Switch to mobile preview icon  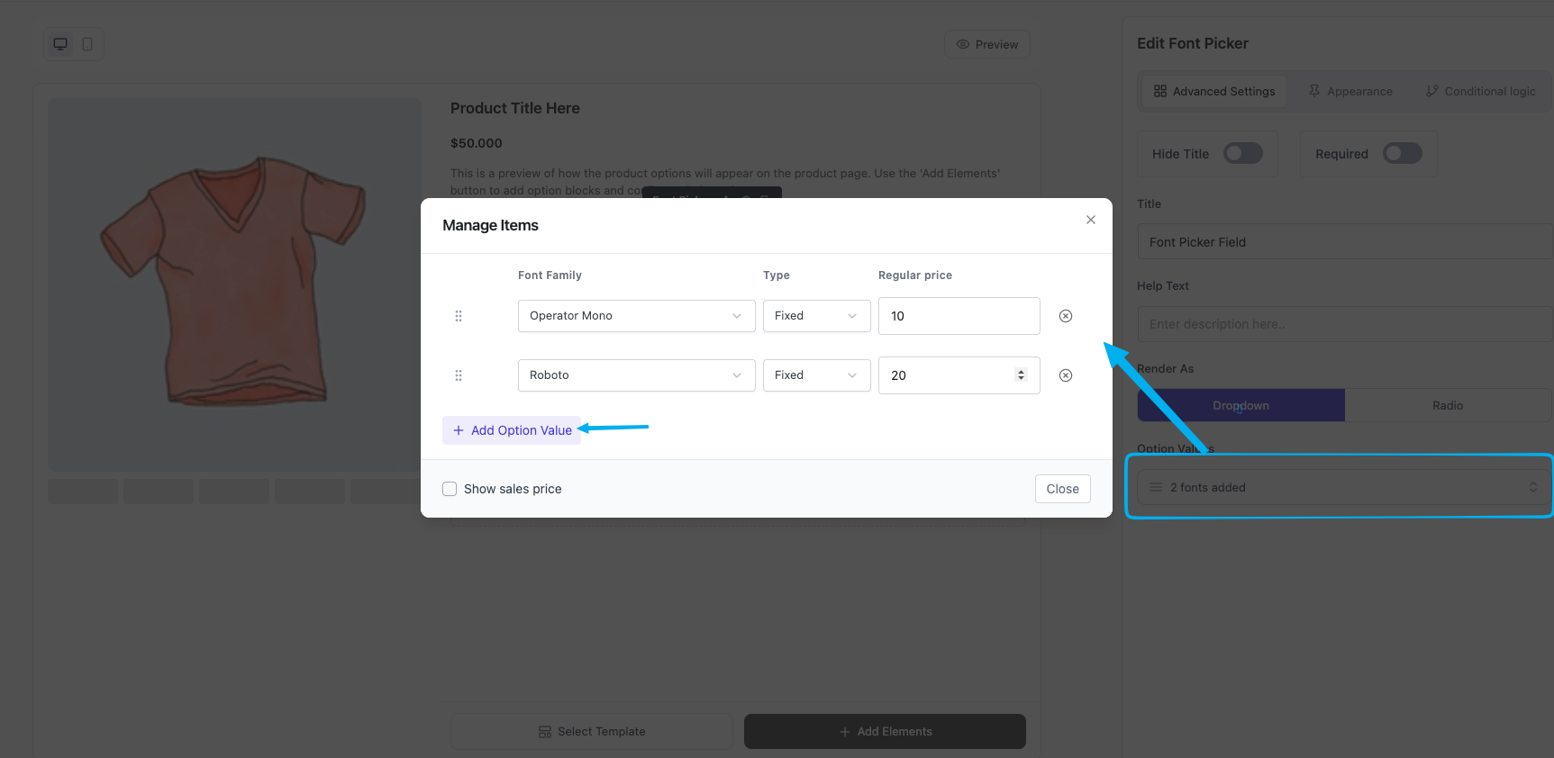pos(87,44)
